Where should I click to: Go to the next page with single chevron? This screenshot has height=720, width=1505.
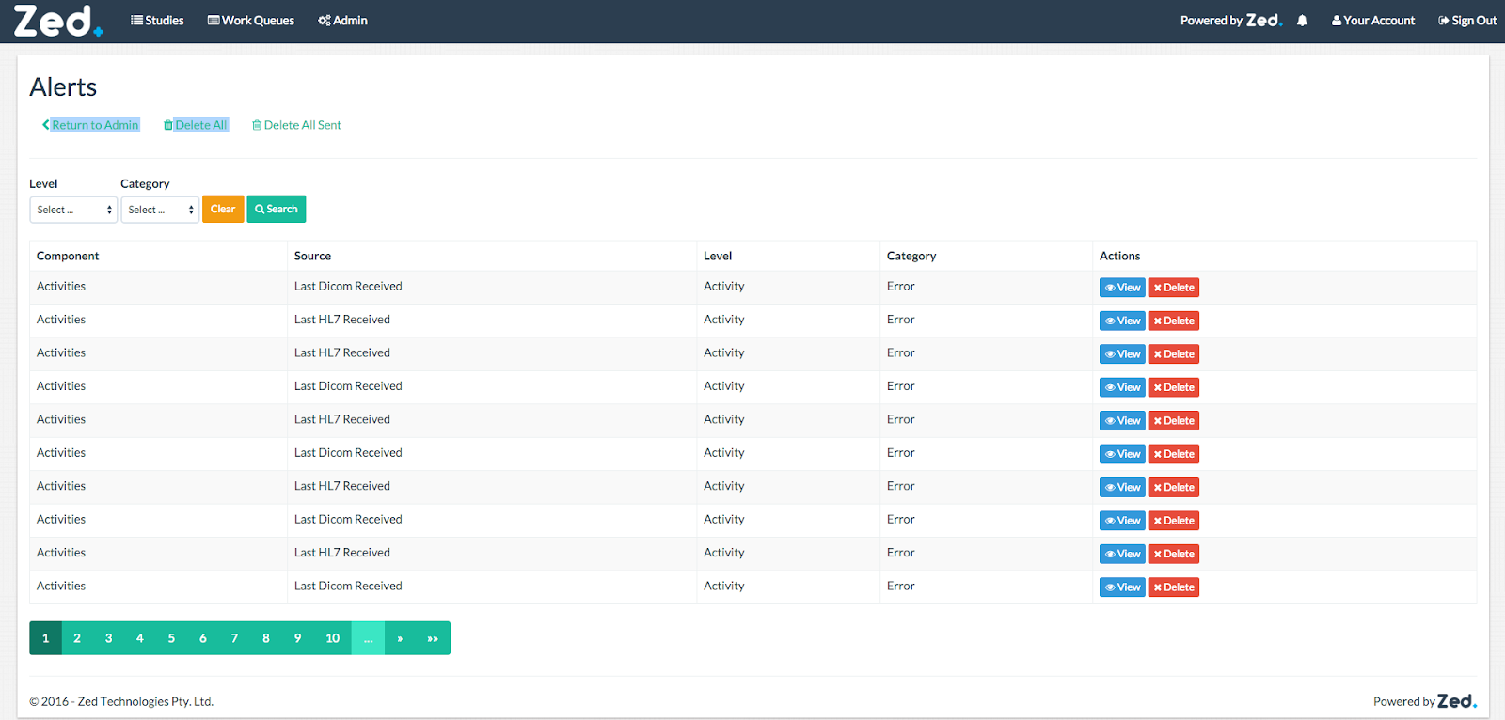(x=400, y=638)
